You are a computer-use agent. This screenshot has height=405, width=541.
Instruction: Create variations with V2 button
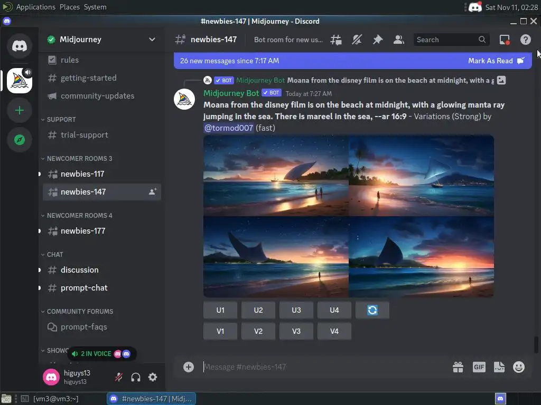pos(258,331)
